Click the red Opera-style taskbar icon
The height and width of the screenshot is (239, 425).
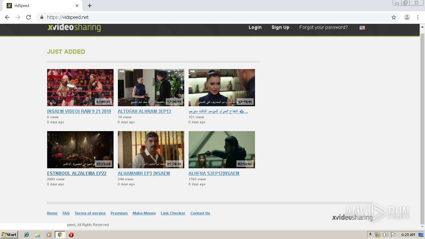[x=71, y=235]
